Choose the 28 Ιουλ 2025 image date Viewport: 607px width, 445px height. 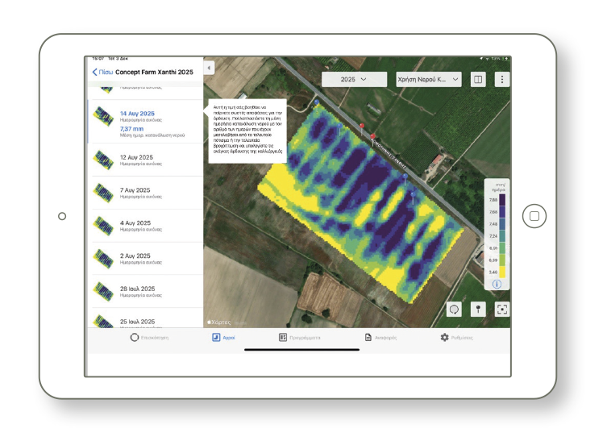136,291
